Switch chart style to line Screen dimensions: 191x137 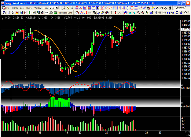[x=120, y=13]
